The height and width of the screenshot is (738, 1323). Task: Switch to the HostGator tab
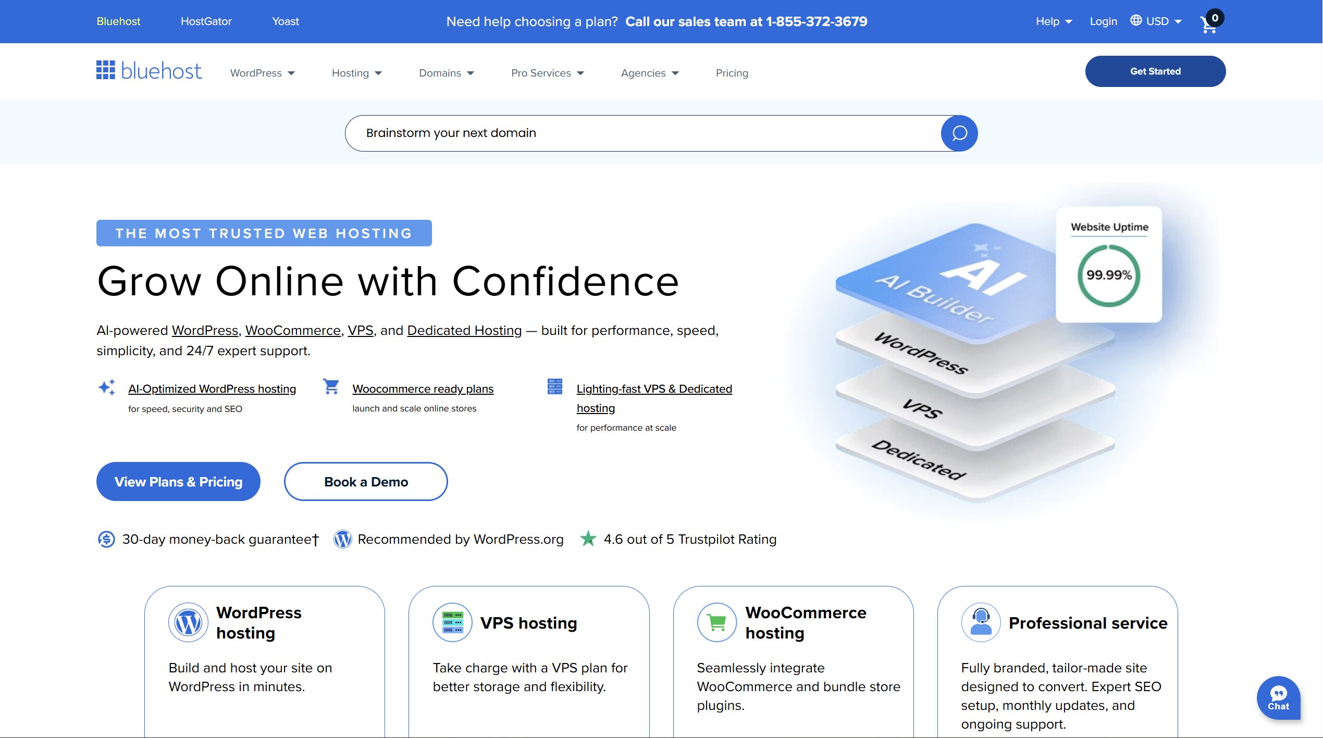point(206,21)
